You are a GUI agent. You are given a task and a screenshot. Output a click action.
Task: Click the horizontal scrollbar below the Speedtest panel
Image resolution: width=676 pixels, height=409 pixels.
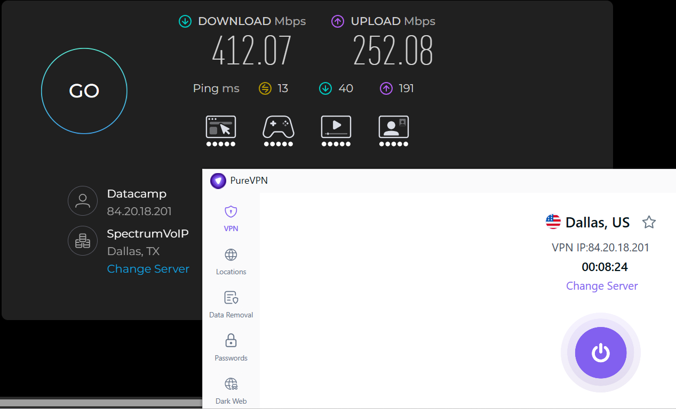tap(101, 402)
